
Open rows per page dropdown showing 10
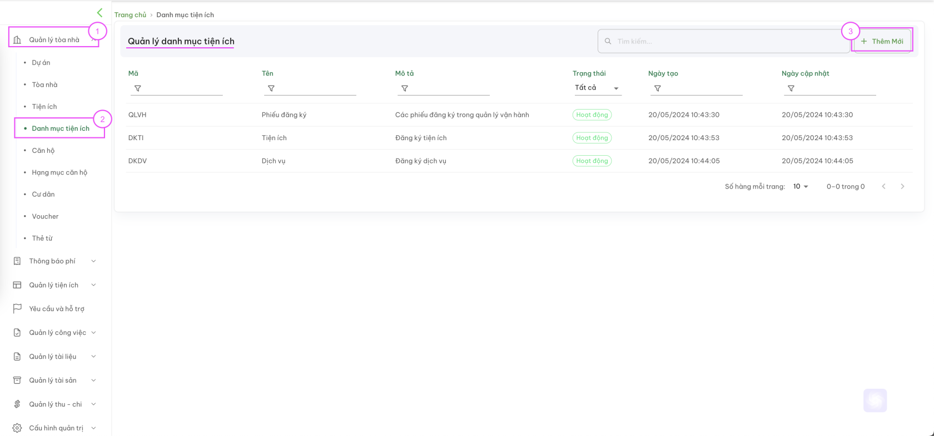(801, 186)
